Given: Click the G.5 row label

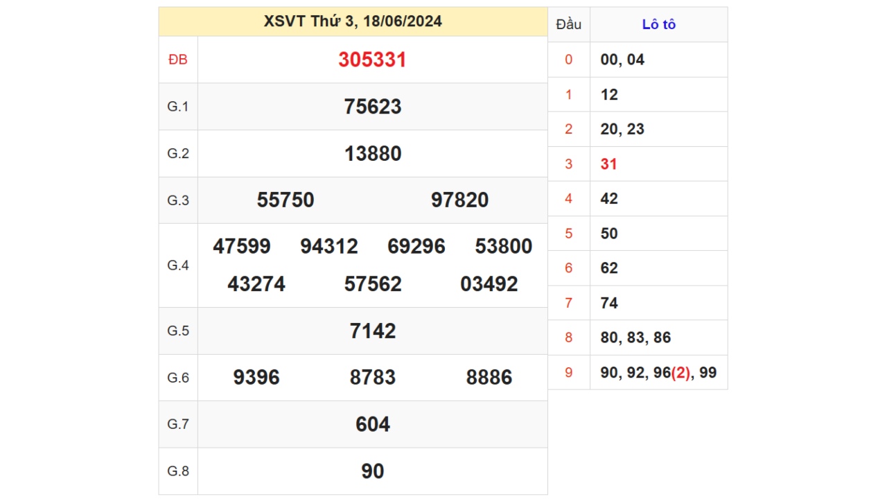Looking at the screenshot, I should click(178, 331).
